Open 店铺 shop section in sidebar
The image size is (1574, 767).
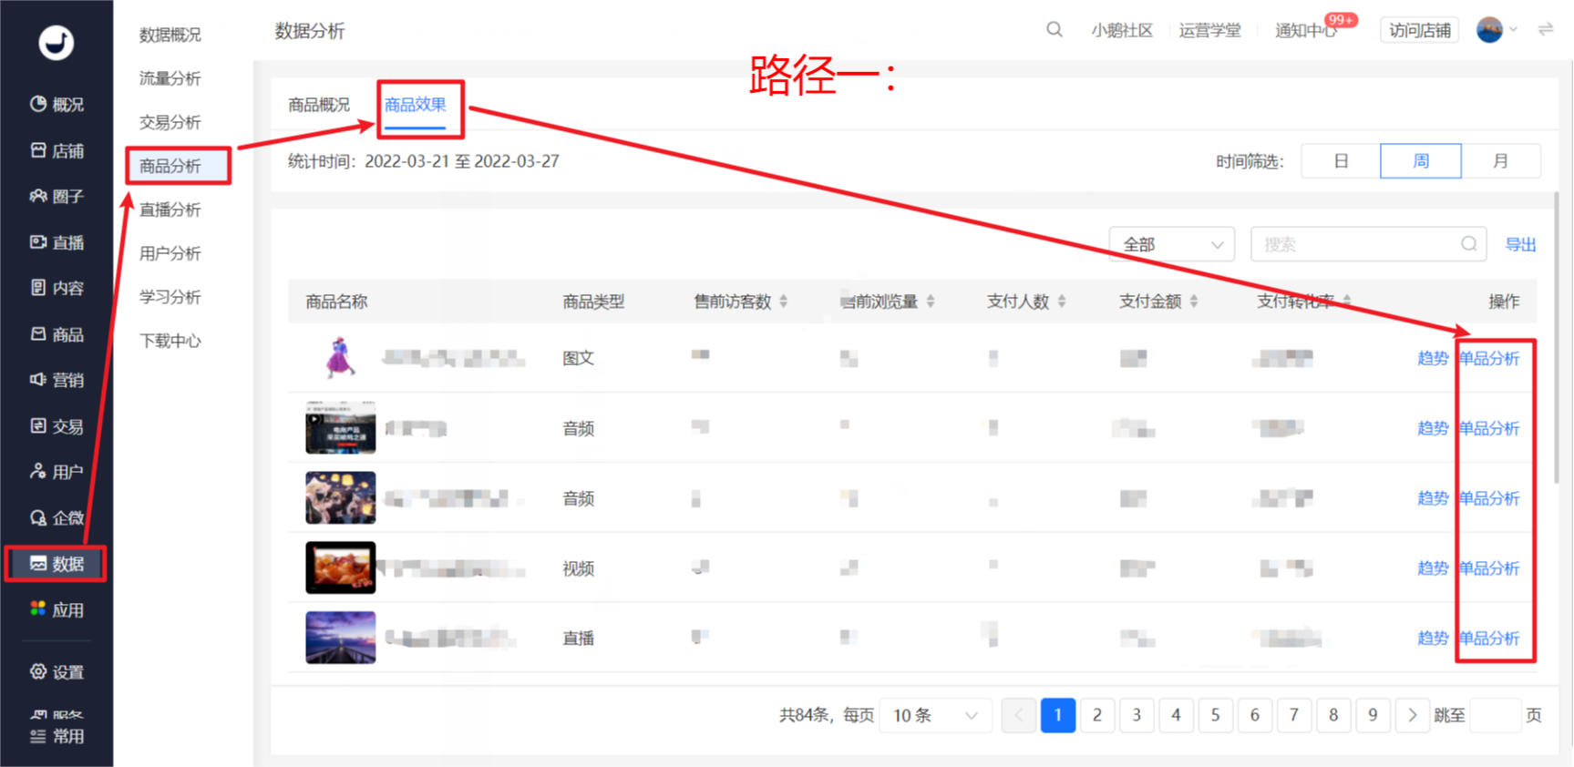click(57, 150)
